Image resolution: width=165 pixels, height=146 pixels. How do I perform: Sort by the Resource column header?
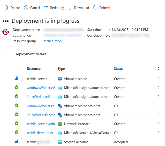[x=34, y=69]
